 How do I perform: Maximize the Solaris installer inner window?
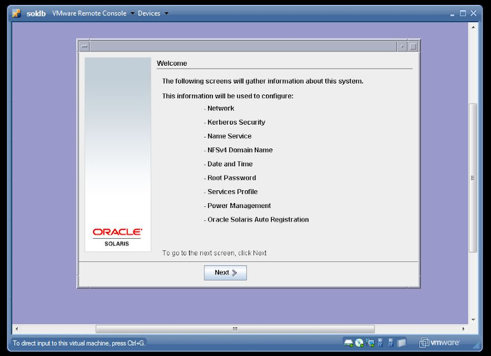pyautogui.click(x=413, y=47)
